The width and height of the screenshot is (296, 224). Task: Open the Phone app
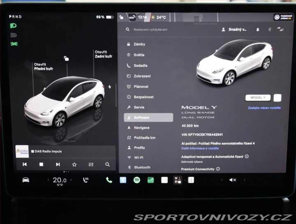tap(109, 180)
